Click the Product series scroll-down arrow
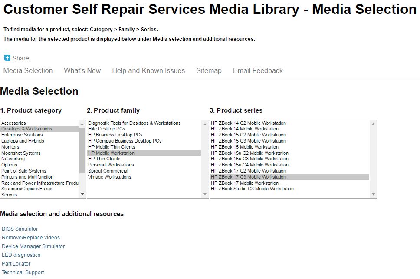This screenshot has height=279, width=420. point(373,194)
